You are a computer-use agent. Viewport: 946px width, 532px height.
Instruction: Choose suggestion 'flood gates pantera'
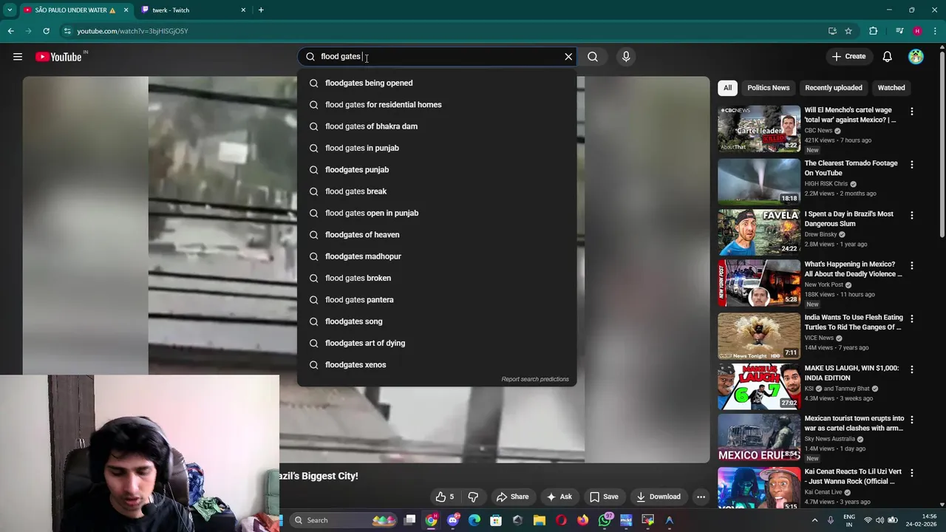click(x=437, y=299)
